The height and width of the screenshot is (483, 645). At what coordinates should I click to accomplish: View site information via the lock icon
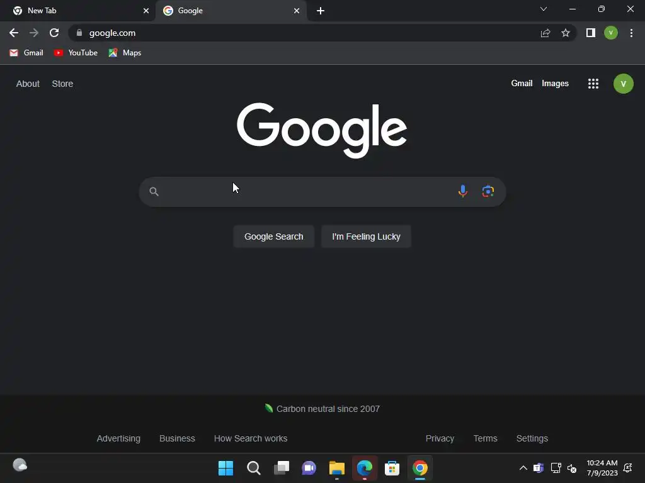pyautogui.click(x=79, y=33)
